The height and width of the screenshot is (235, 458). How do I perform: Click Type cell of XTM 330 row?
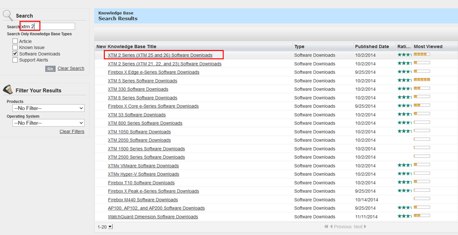click(x=315, y=89)
